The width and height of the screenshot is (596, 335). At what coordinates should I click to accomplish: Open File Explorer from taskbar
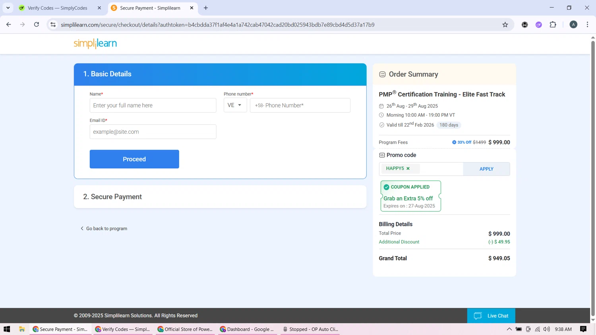tap(22, 329)
